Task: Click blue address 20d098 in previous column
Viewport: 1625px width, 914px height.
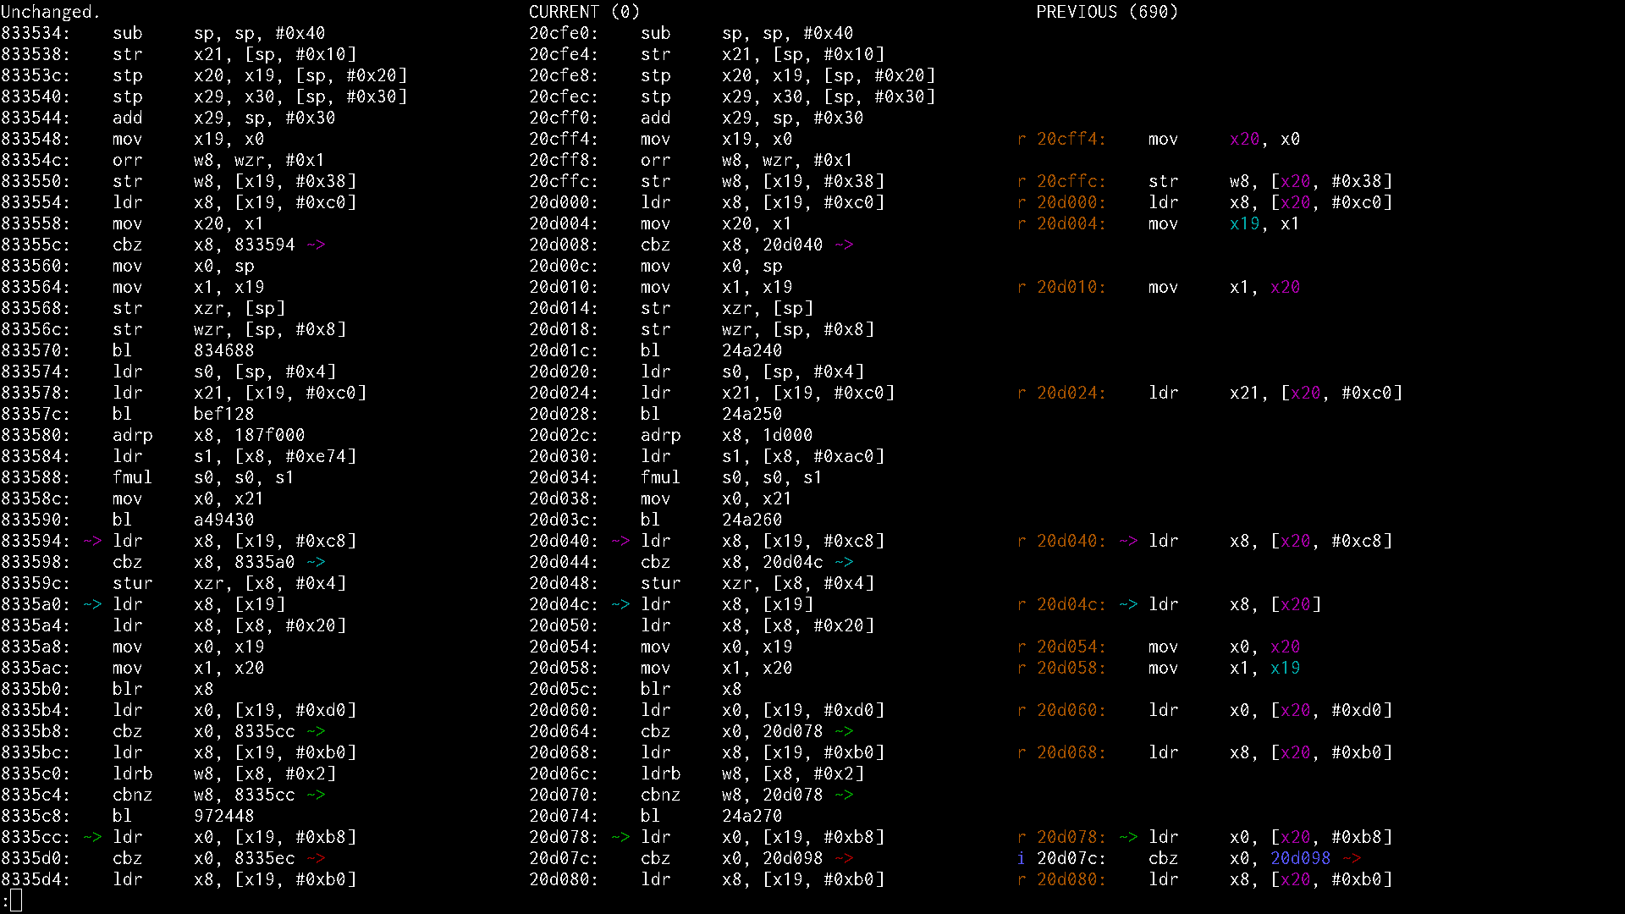Action: (1300, 858)
